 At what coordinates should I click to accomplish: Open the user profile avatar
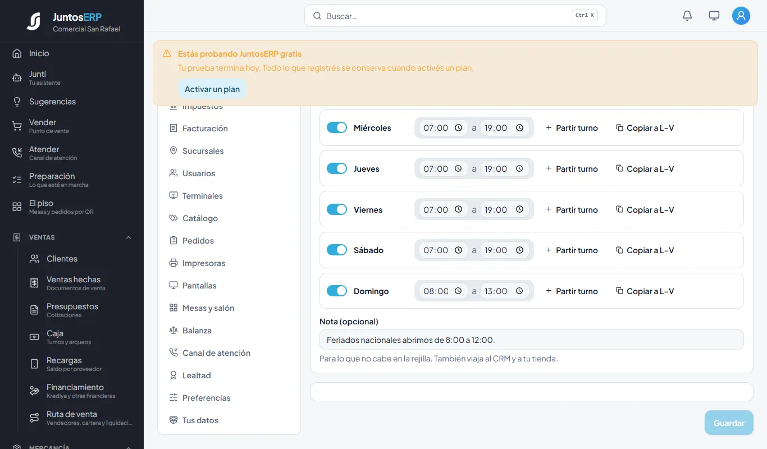741,16
